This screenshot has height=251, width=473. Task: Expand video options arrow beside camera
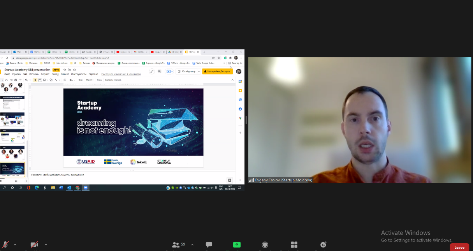coord(46,245)
